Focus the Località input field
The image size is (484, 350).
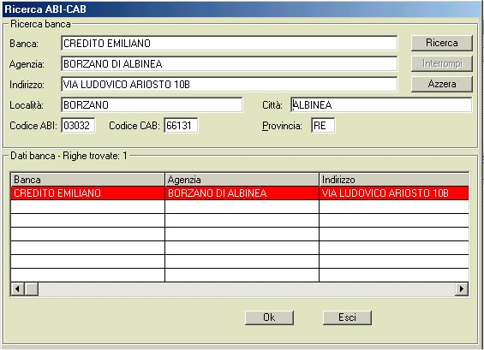152,105
